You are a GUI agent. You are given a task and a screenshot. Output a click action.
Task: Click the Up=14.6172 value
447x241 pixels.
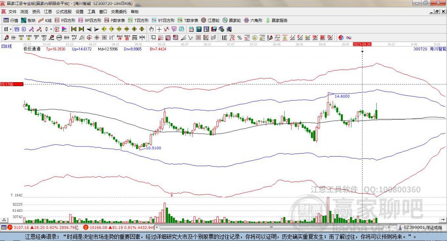(82, 49)
